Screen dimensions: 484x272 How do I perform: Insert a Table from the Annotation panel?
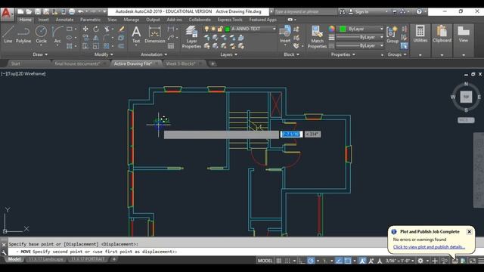click(x=171, y=46)
